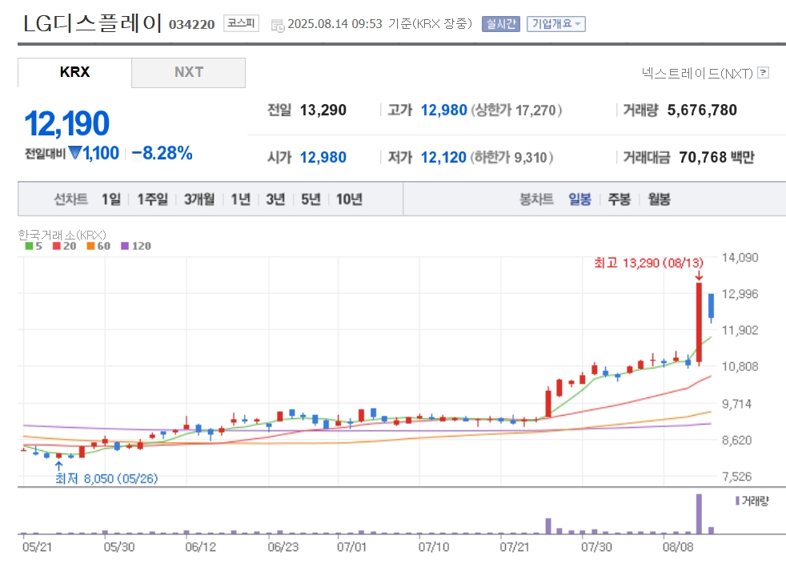Click the purple 거래량 volume legend icon
The width and height of the screenshot is (786, 564).
pyautogui.click(x=737, y=501)
